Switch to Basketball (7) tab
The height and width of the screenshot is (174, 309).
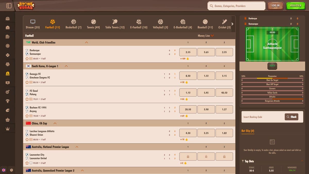click(73, 24)
